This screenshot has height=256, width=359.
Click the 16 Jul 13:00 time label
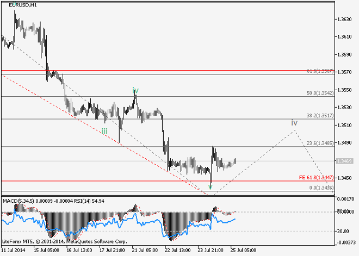click(79, 250)
